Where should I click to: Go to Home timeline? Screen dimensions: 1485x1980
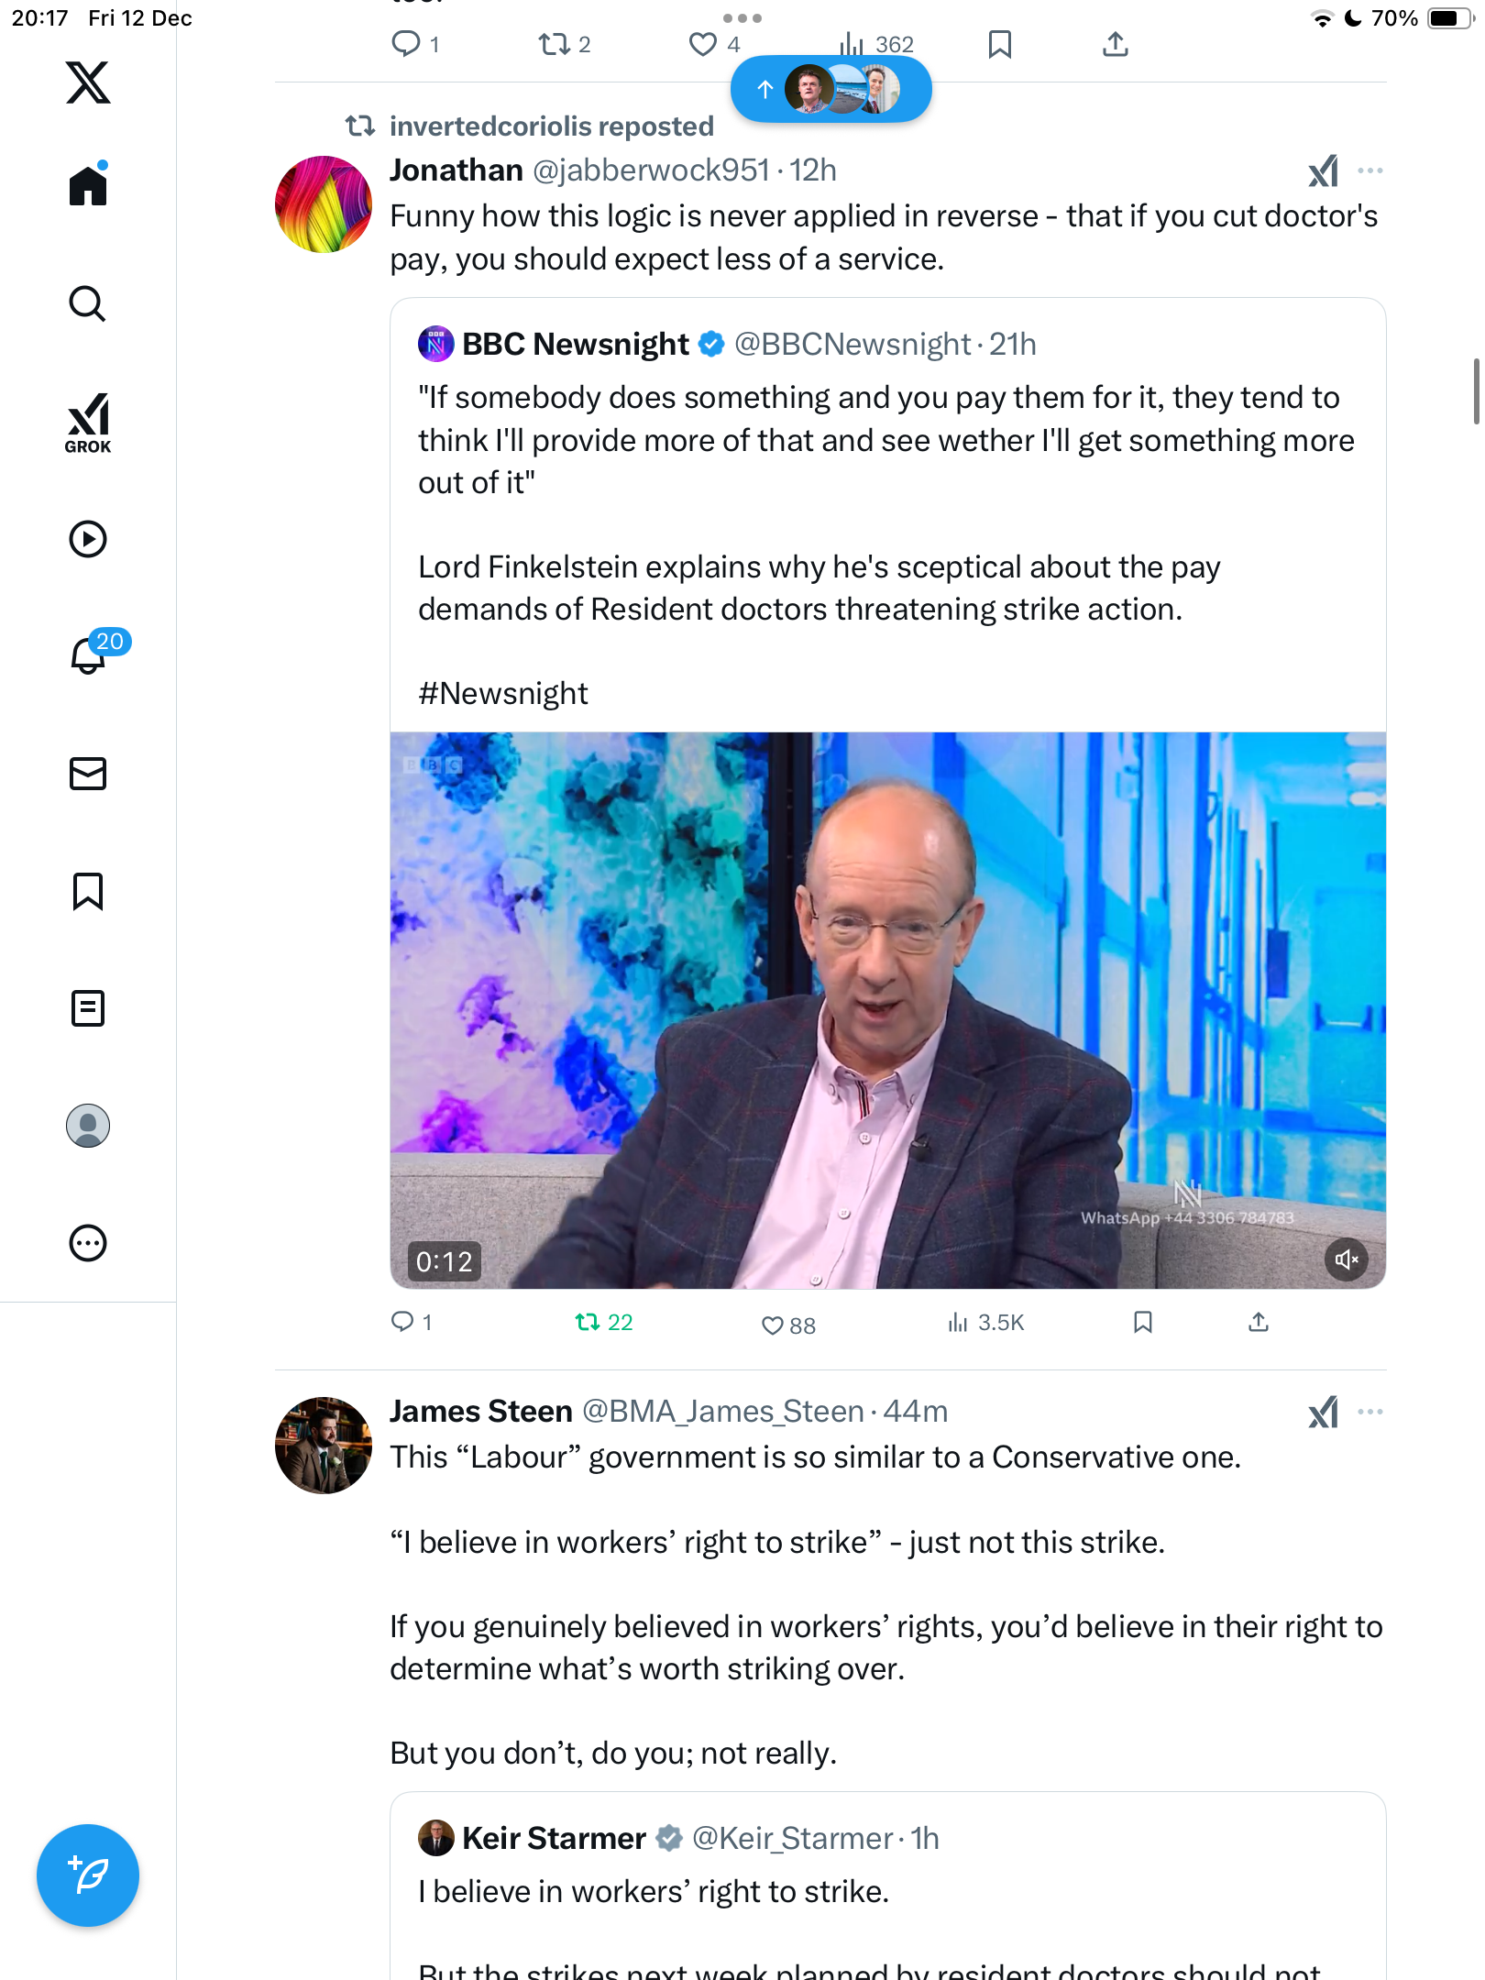(x=88, y=186)
